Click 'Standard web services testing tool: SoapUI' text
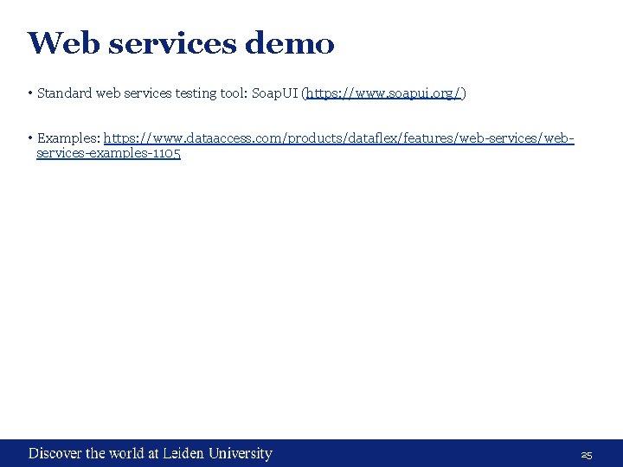Image resolution: width=623 pixels, height=467 pixels. [x=167, y=93]
